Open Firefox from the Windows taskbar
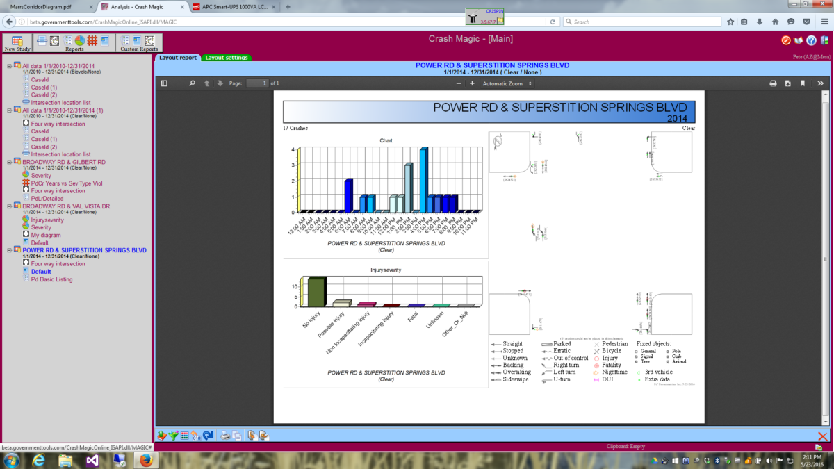This screenshot has width=834, height=469. [x=147, y=460]
